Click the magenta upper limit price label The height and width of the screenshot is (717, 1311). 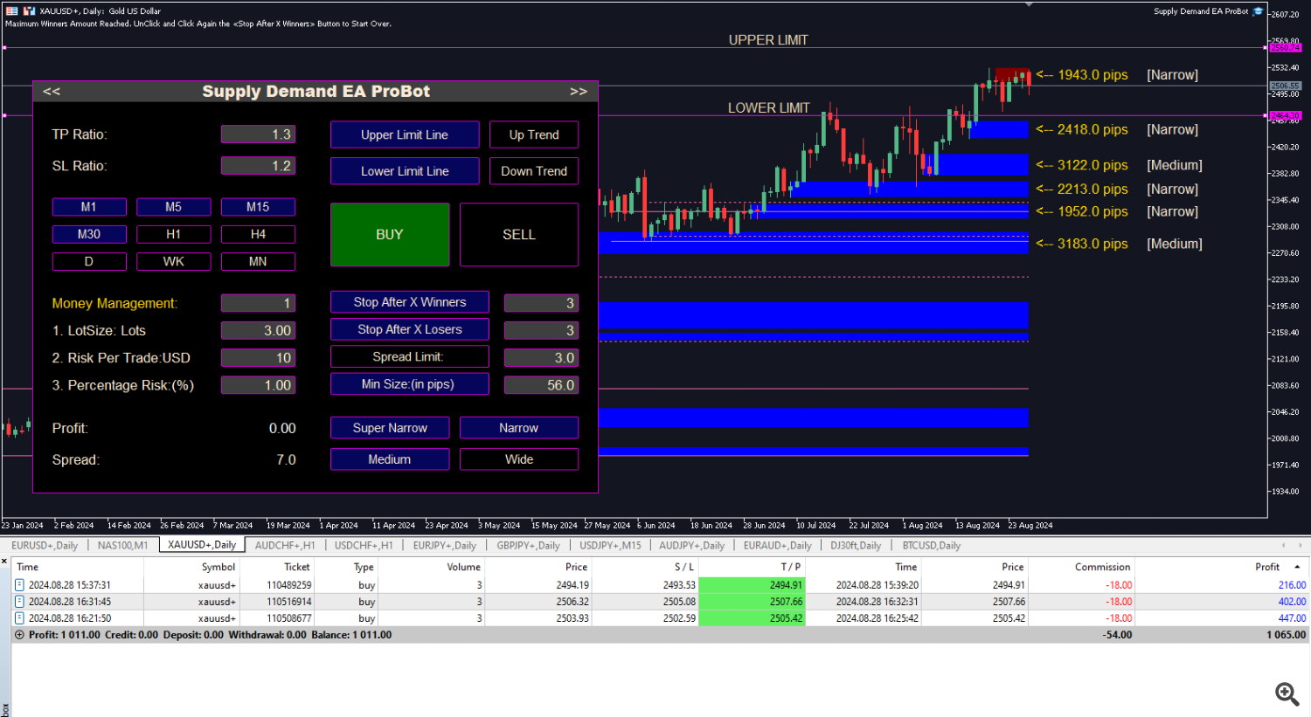pyautogui.click(x=1285, y=48)
